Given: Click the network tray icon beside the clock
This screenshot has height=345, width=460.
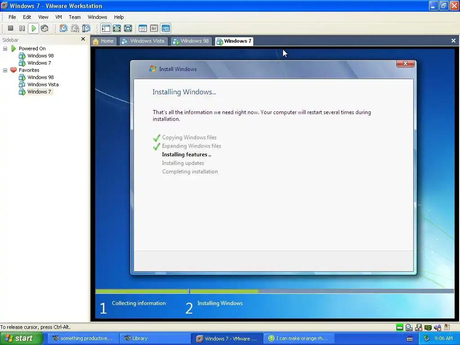Looking at the screenshot, I should [427, 339].
